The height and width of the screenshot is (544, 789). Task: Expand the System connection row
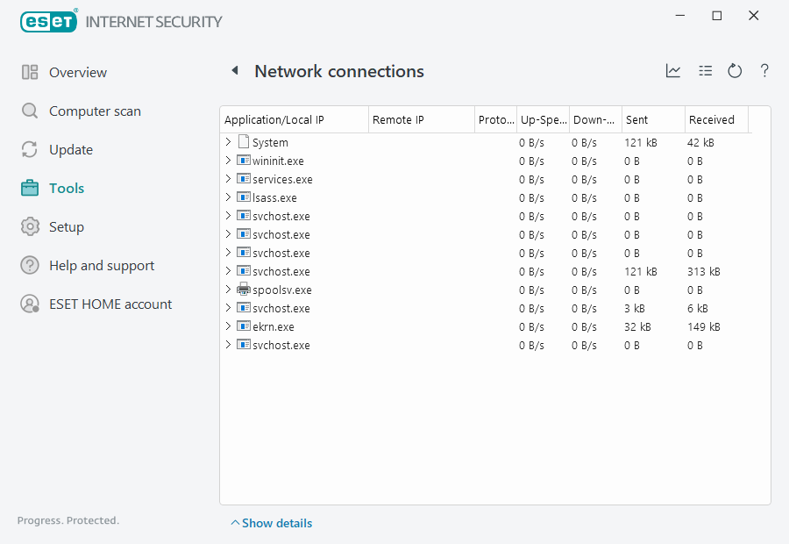(228, 142)
